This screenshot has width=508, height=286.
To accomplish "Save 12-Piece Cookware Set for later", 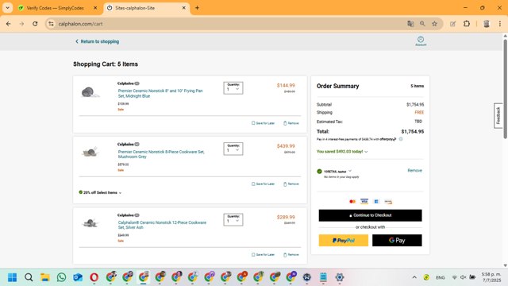I will pos(263,254).
